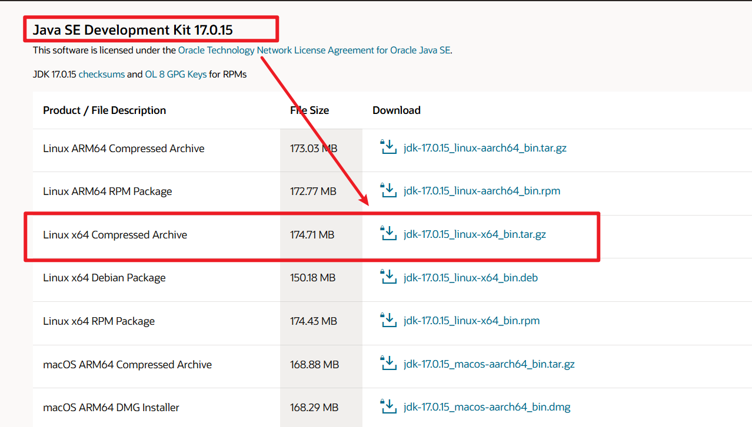The height and width of the screenshot is (427, 752).
Task: Download jdk-17.0.15_linux-x64_bin.rpm link
Action: 471,321
